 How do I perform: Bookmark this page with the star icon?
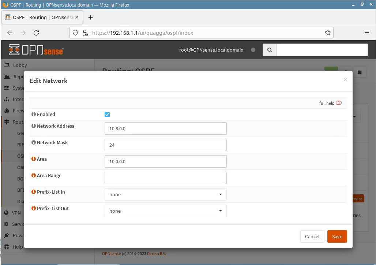(x=328, y=33)
